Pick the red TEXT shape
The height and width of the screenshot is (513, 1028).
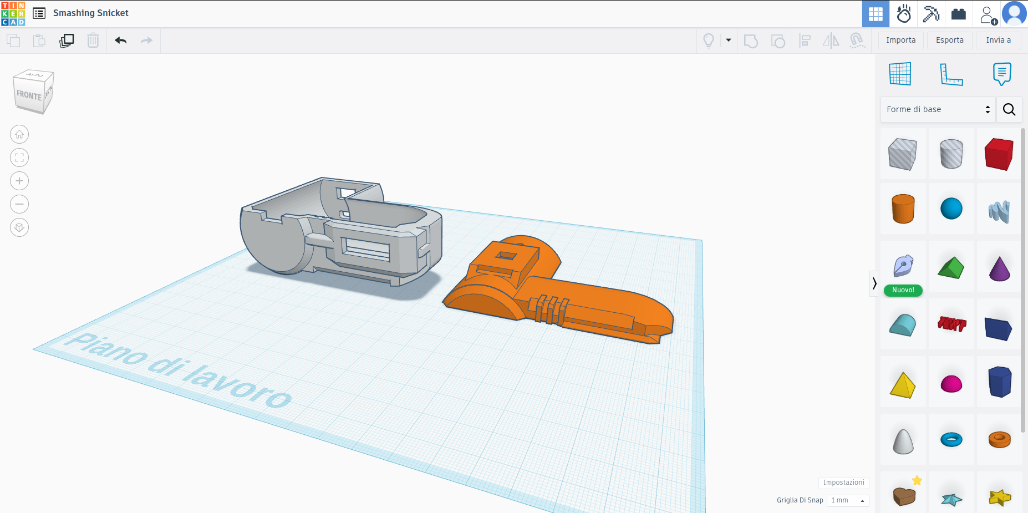click(951, 323)
